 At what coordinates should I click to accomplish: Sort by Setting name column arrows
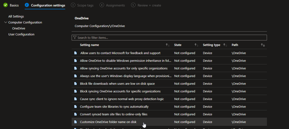[x=167, y=45]
